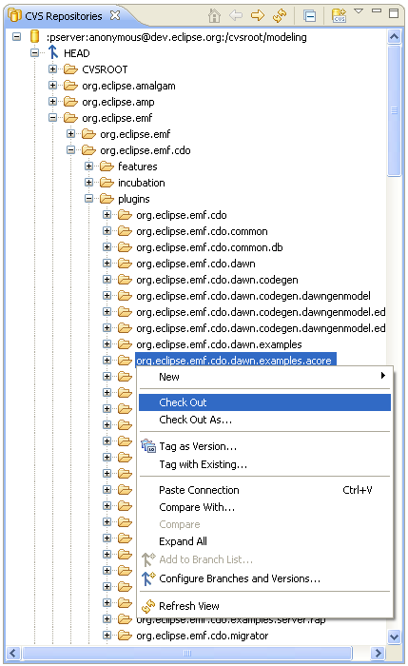
Task: Click the vertical scrollbar up arrow
Action: point(394,36)
